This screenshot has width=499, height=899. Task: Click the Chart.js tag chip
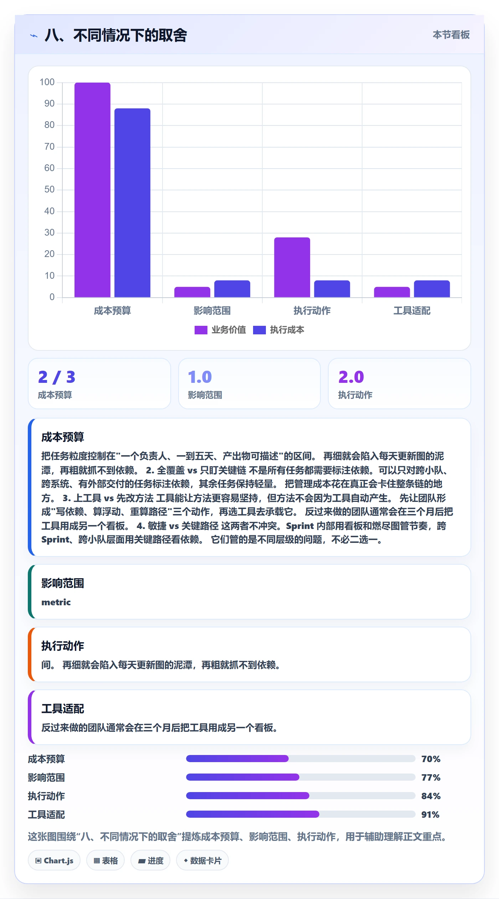tap(54, 861)
